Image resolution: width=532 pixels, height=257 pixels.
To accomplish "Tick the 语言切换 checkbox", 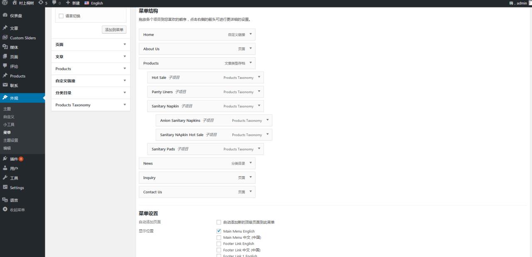I will [x=61, y=16].
